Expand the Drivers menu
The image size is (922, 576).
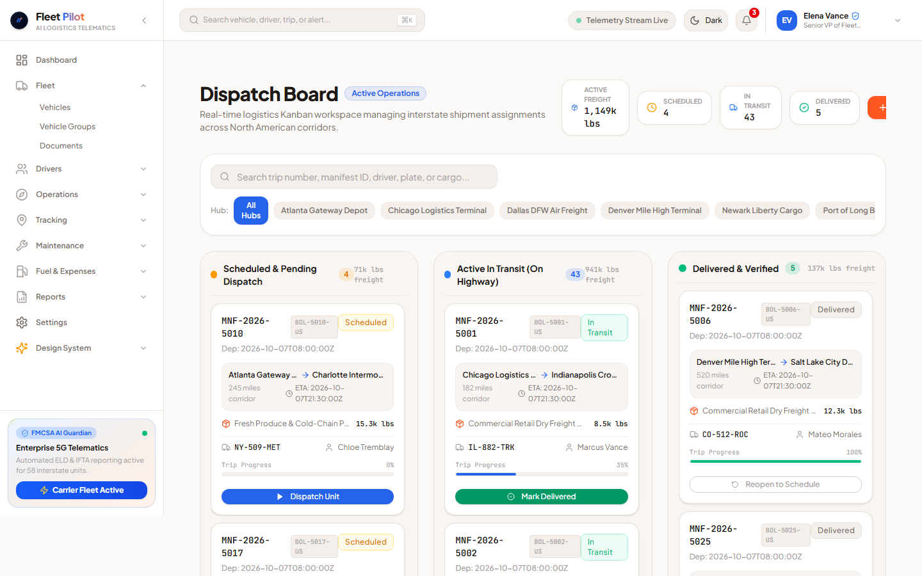point(82,169)
